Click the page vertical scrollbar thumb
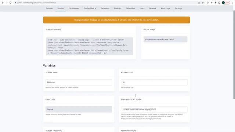Image resolution: width=235 pixels, height=132 pixels. [x=234, y=55]
